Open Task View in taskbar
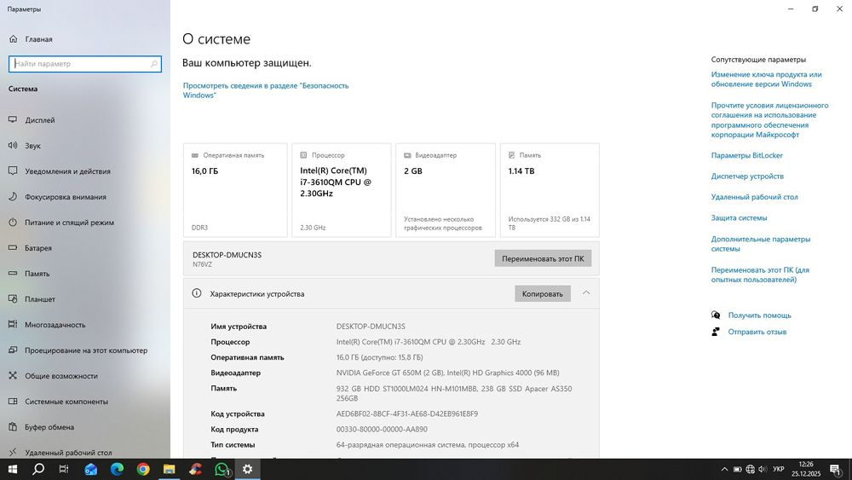The image size is (852, 480). (64, 469)
